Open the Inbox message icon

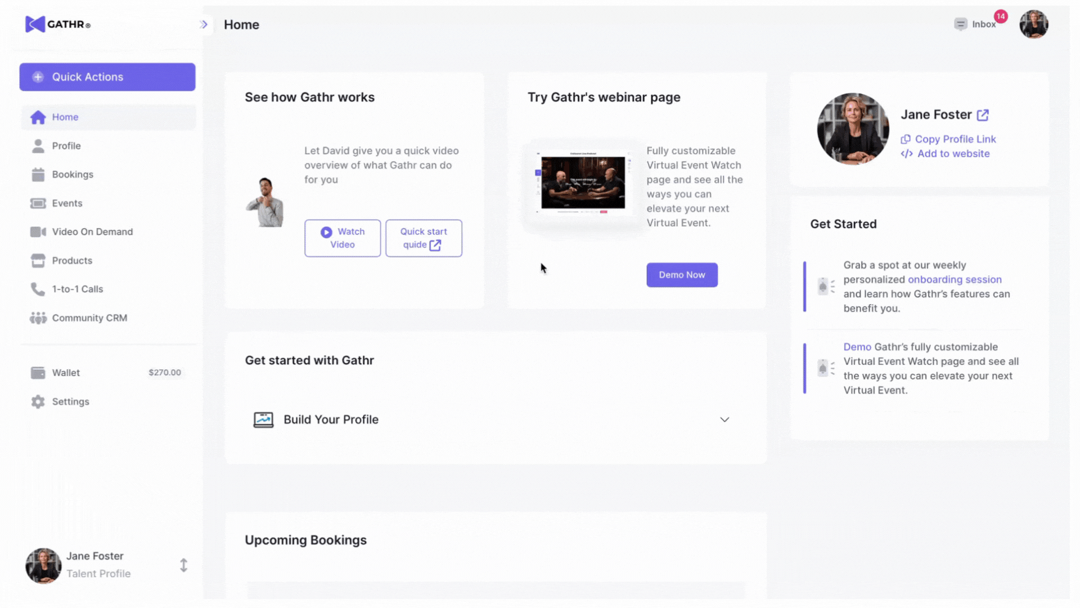960,24
